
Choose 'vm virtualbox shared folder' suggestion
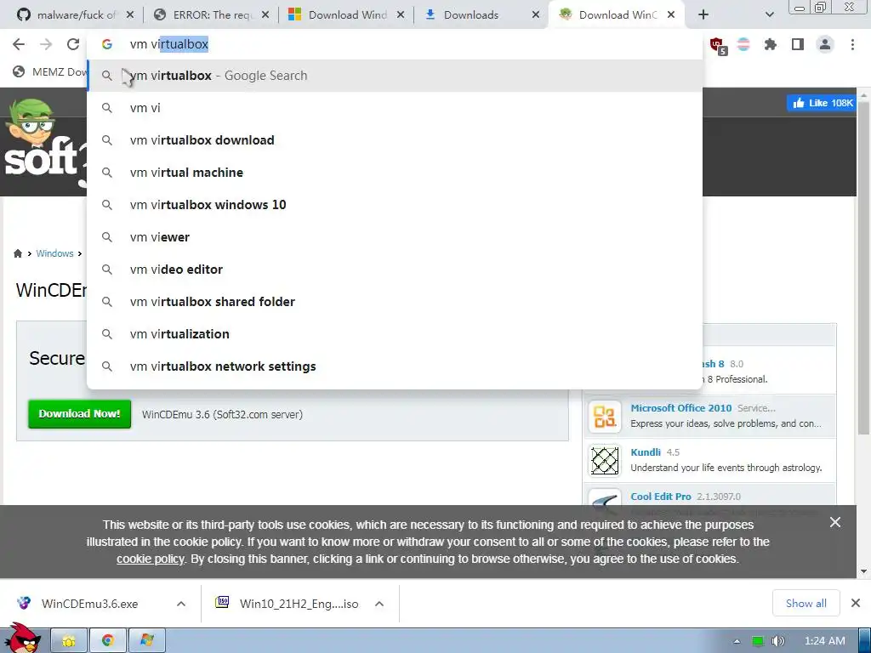pyautogui.click(x=395, y=302)
